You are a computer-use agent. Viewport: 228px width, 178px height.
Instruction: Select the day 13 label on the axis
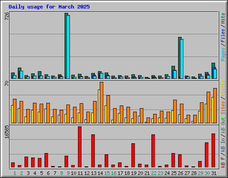pos(94,173)
